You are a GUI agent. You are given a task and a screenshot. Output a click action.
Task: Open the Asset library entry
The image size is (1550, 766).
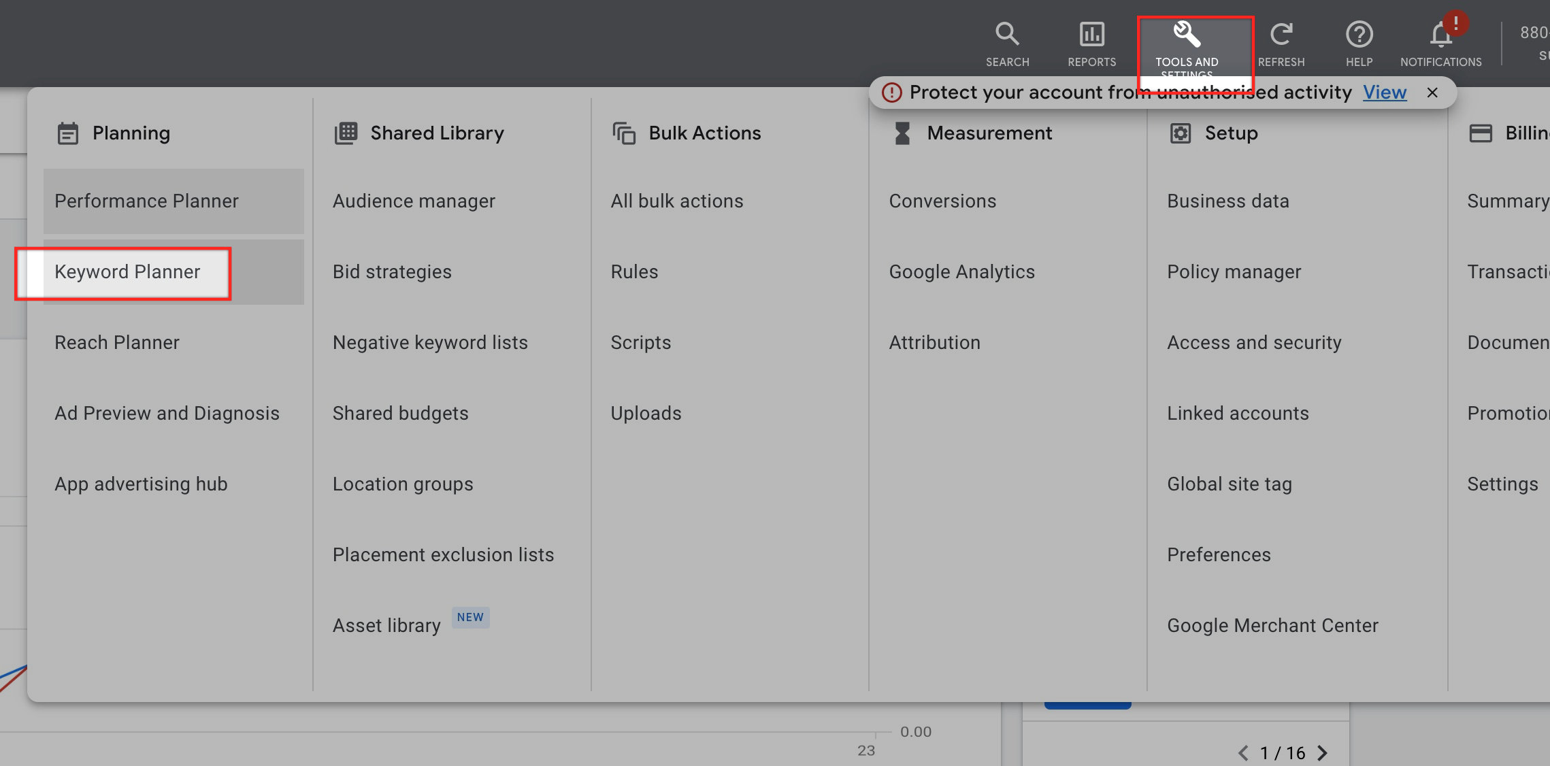click(386, 626)
